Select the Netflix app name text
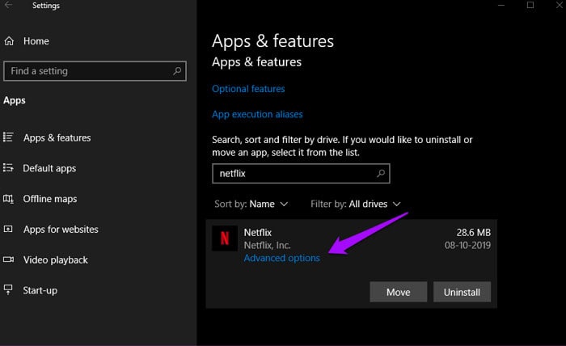Screen dimensions: 566x346 [x=258, y=232]
